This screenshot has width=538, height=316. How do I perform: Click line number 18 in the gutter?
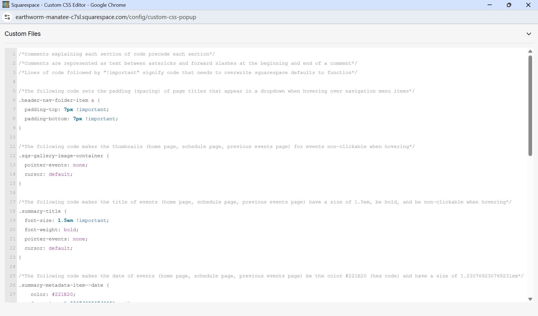coord(13,211)
